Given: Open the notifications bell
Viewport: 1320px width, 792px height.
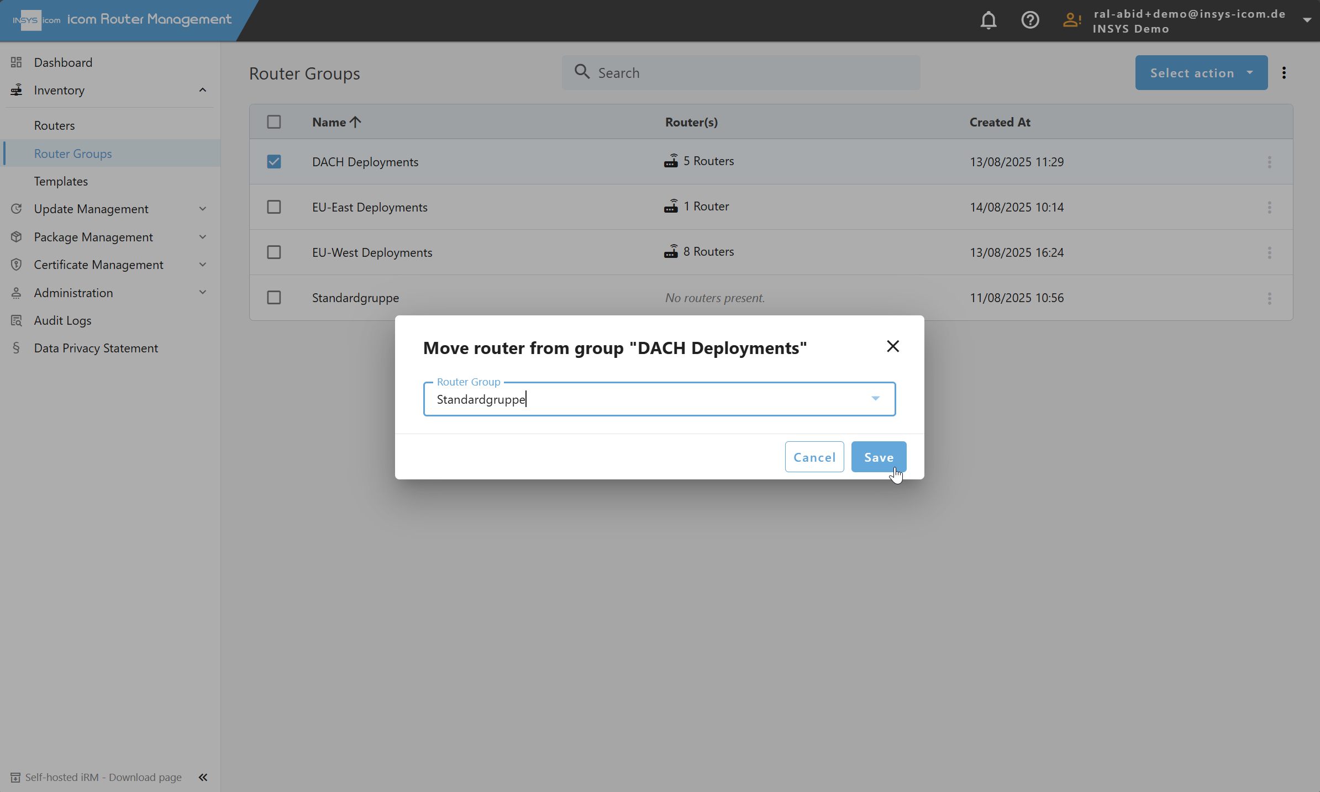Looking at the screenshot, I should (988, 20).
